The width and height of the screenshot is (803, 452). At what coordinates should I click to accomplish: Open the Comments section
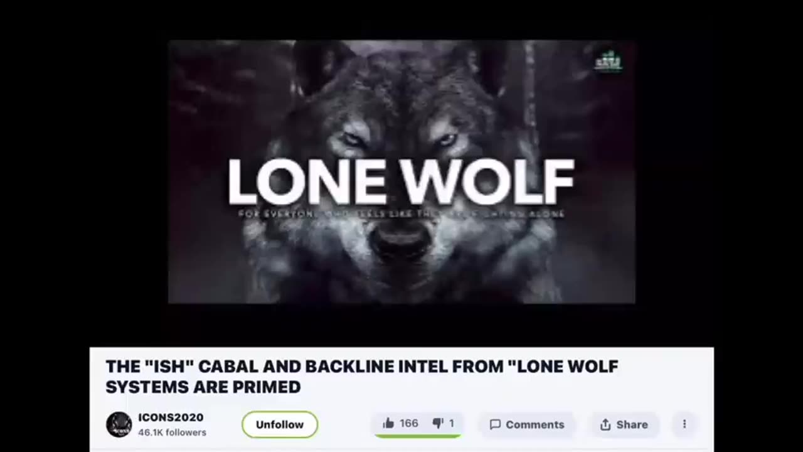pos(527,425)
